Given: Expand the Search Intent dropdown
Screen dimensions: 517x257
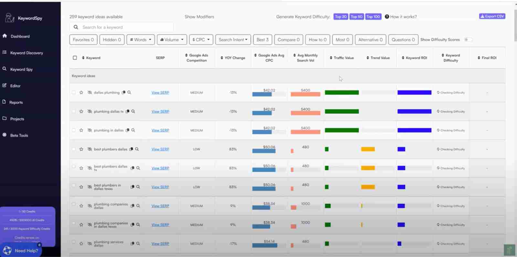Looking at the screenshot, I should point(233,40).
